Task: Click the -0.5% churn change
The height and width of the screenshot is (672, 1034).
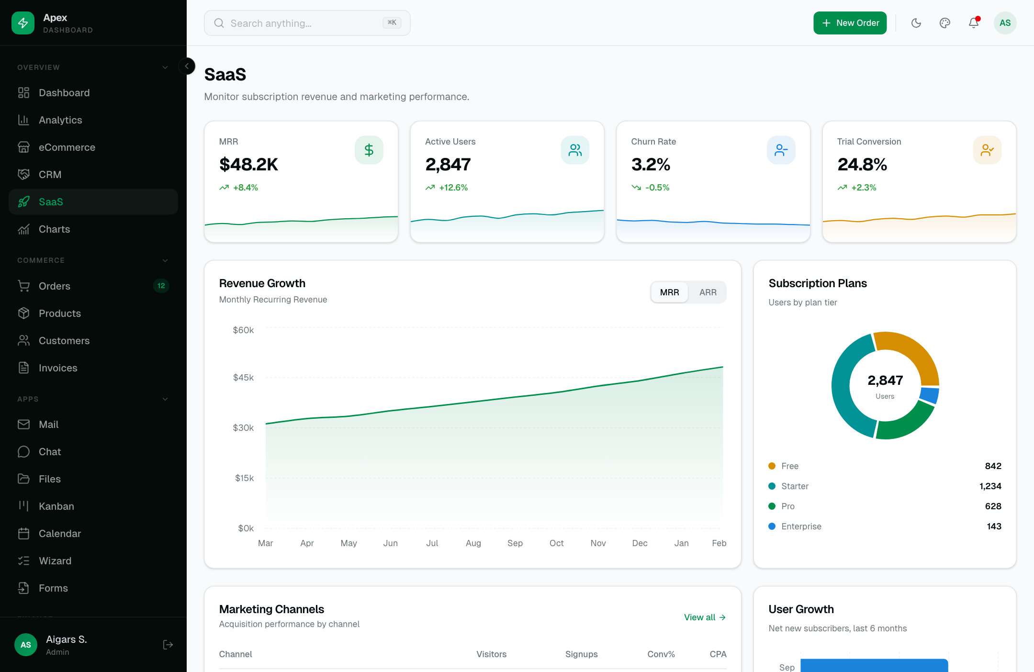Action: 657,188
